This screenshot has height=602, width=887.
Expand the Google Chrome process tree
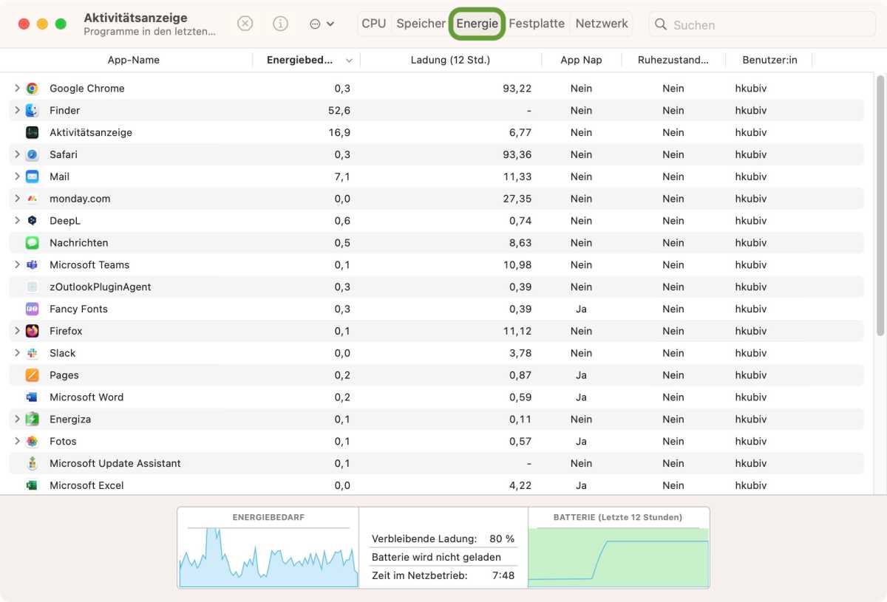click(17, 89)
